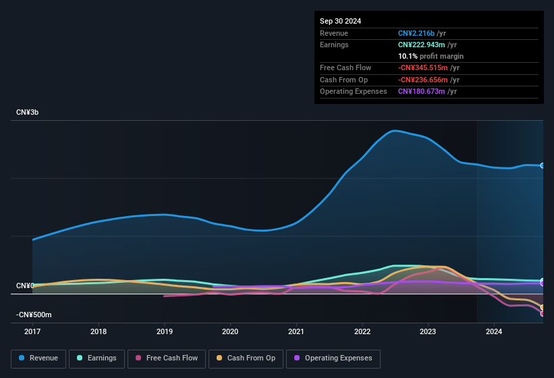Click the CN¥222.943m earnings value
Viewport: 554px width, 378px height.
coord(422,45)
